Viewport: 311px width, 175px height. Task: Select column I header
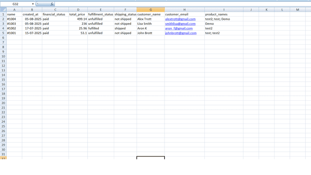[x=224, y=9]
